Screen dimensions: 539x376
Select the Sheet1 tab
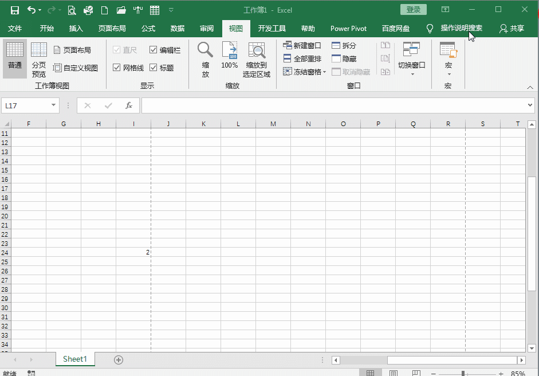click(75, 359)
